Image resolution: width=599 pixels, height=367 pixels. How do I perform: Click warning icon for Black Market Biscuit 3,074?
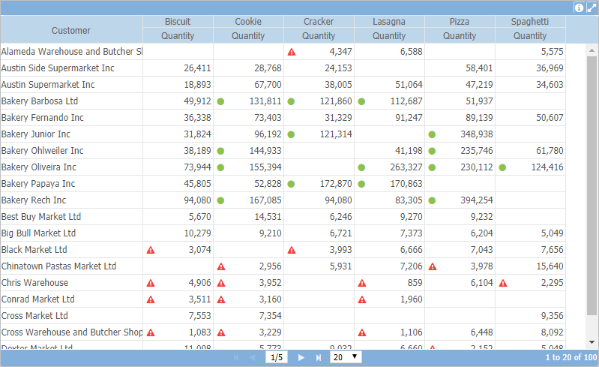point(151,251)
